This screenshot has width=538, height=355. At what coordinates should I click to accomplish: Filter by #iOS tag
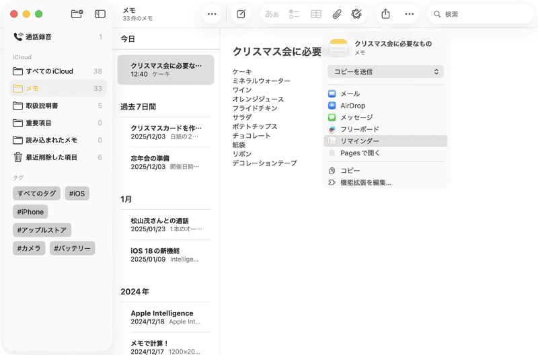point(77,194)
